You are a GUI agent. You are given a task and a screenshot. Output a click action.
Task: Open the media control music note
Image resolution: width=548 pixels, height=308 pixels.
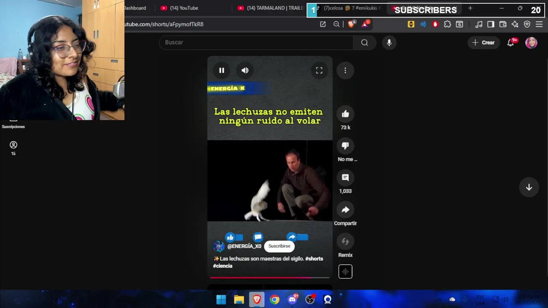click(x=479, y=24)
